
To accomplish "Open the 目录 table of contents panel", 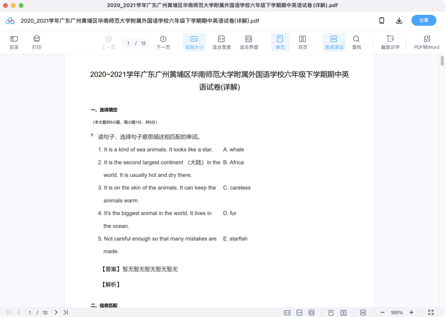I will 14,43.
